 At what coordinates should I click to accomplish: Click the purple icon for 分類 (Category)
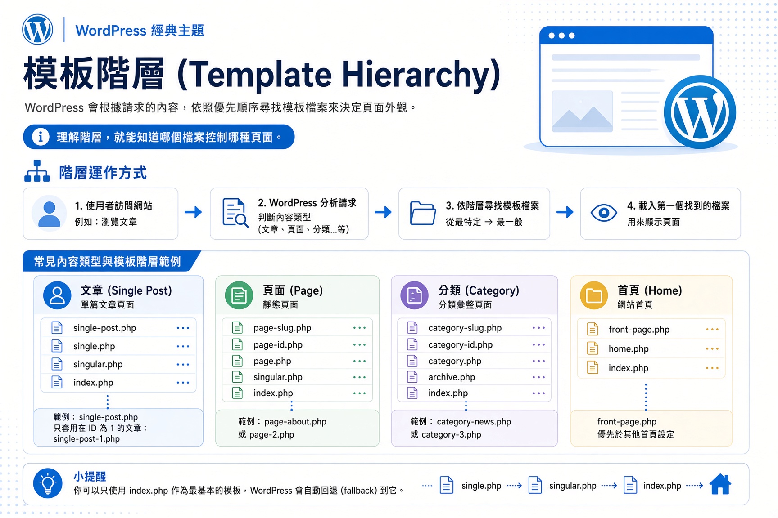pyautogui.click(x=414, y=295)
